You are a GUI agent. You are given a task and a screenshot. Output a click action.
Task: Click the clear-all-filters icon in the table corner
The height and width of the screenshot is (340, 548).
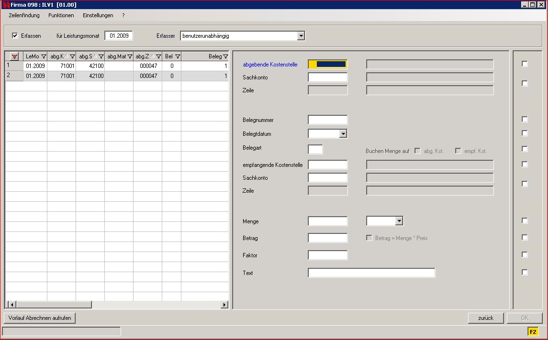point(14,56)
